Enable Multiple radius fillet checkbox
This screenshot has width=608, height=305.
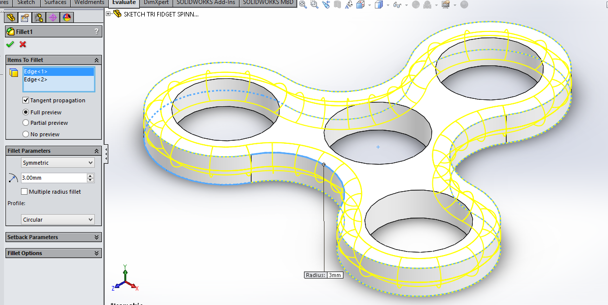pos(24,192)
